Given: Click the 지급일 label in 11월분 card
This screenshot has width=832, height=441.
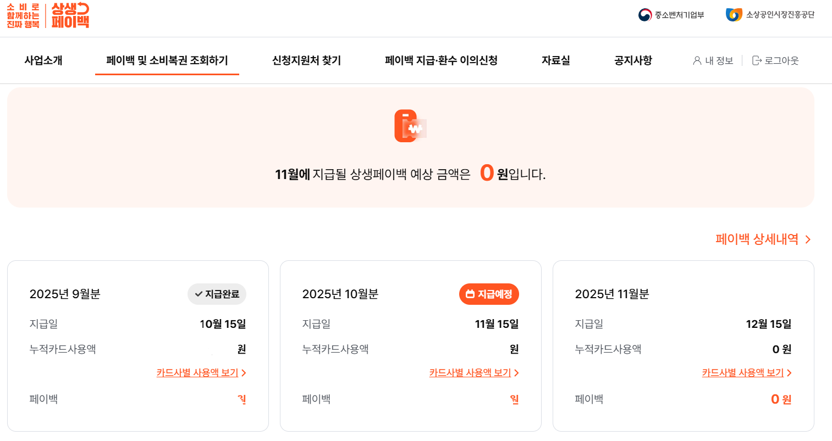Looking at the screenshot, I should [x=589, y=324].
